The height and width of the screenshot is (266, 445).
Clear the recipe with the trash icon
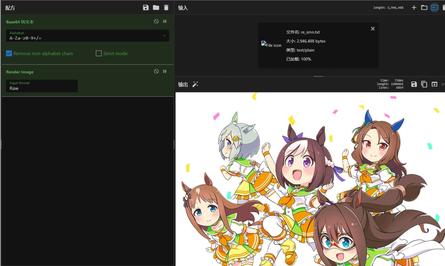tap(166, 8)
